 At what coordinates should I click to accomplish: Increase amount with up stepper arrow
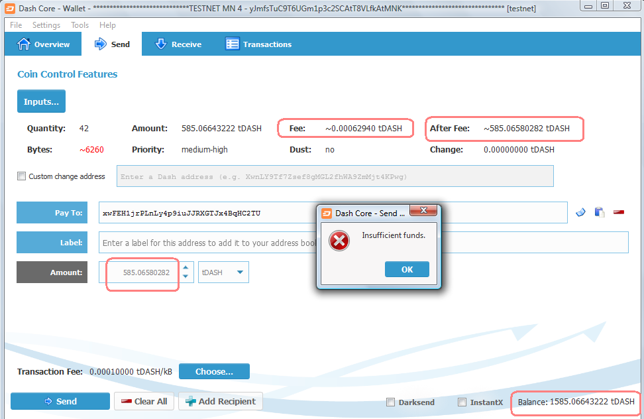(x=186, y=267)
